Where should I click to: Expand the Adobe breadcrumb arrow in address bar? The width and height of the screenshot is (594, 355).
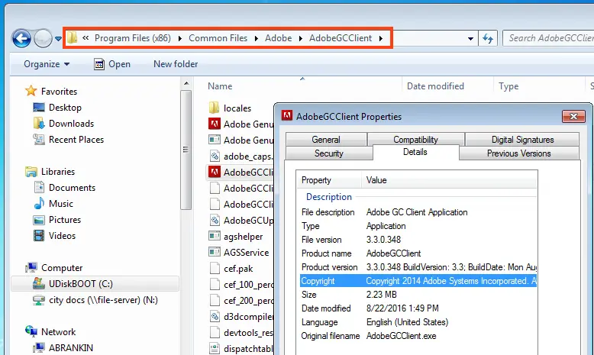[x=300, y=38]
